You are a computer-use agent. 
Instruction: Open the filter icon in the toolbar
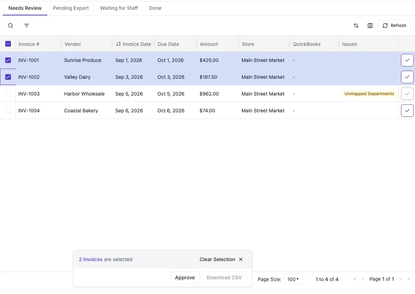(27, 26)
